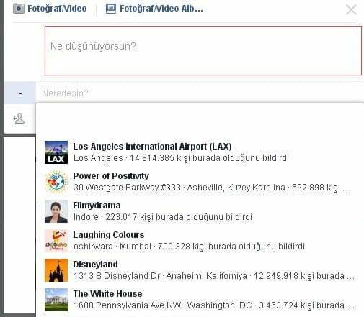The image size is (364, 317).
Task: Choose The White House place
Action: [107, 294]
